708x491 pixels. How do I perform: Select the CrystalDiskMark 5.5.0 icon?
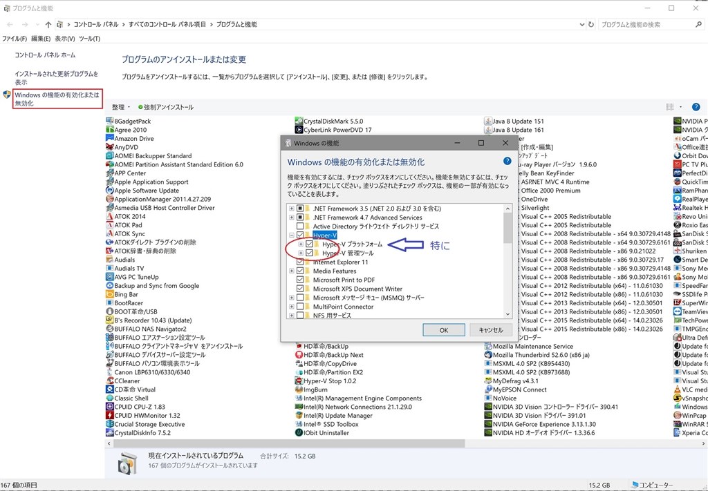click(299, 121)
